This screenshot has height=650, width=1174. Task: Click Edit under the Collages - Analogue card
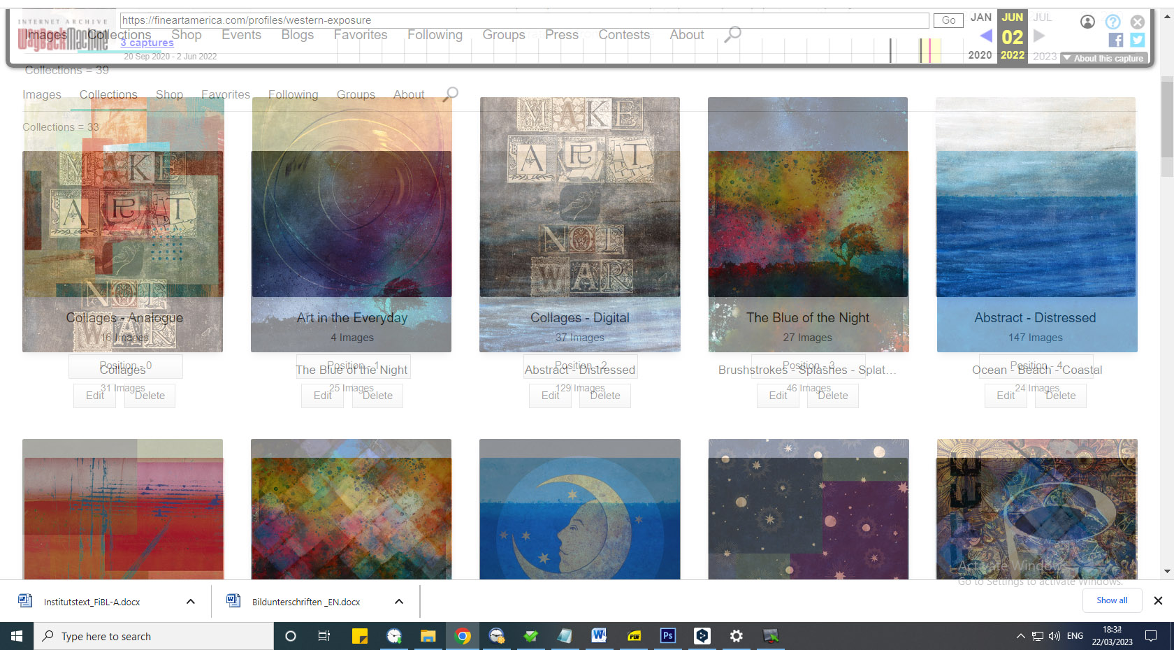point(95,396)
